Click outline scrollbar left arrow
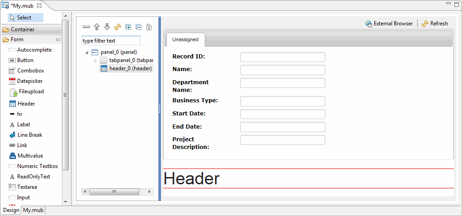This screenshot has width=462, height=216. click(x=85, y=192)
